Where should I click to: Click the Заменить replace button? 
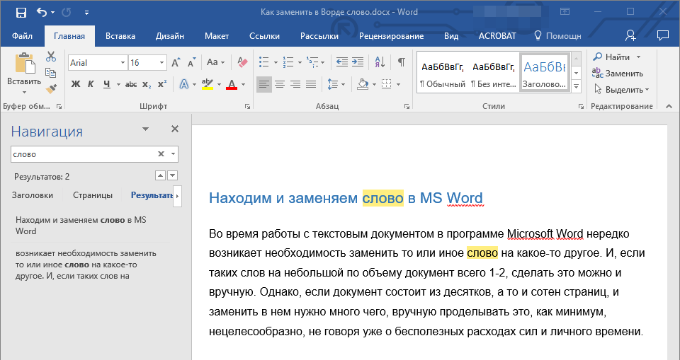tap(618, 74)
